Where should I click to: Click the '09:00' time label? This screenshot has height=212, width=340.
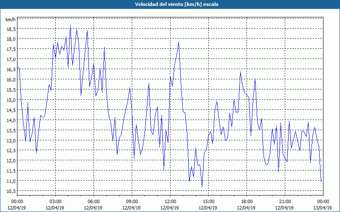click(x=132, y=202)
